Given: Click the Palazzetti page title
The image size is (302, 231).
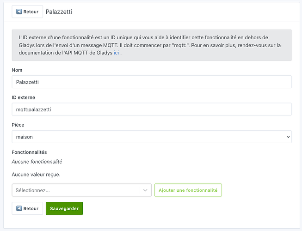Looking at the screenshot, I should click(x=59, y=12).
